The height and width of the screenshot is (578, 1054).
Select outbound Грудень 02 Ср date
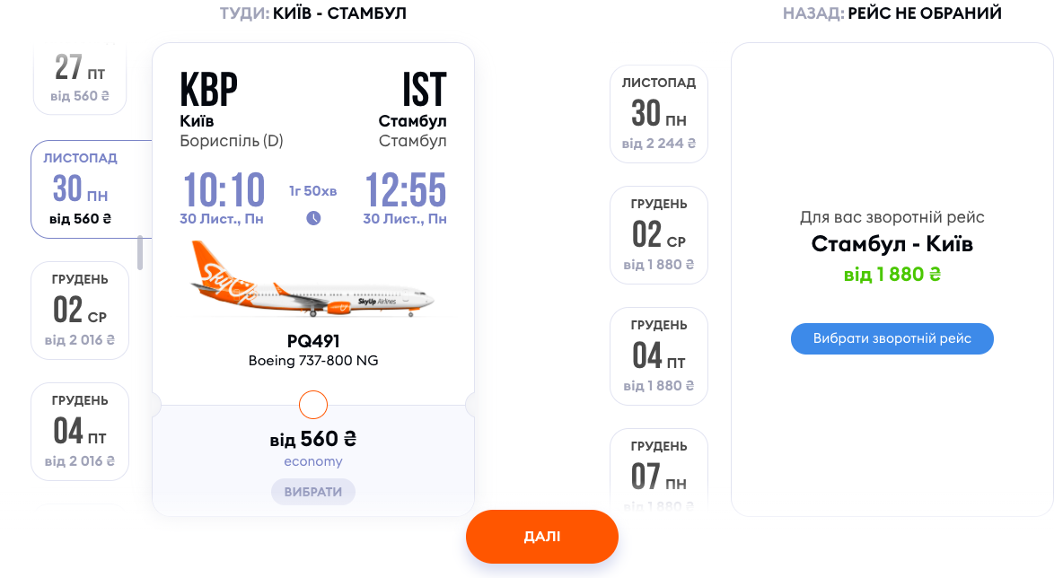tap(80, 310)
